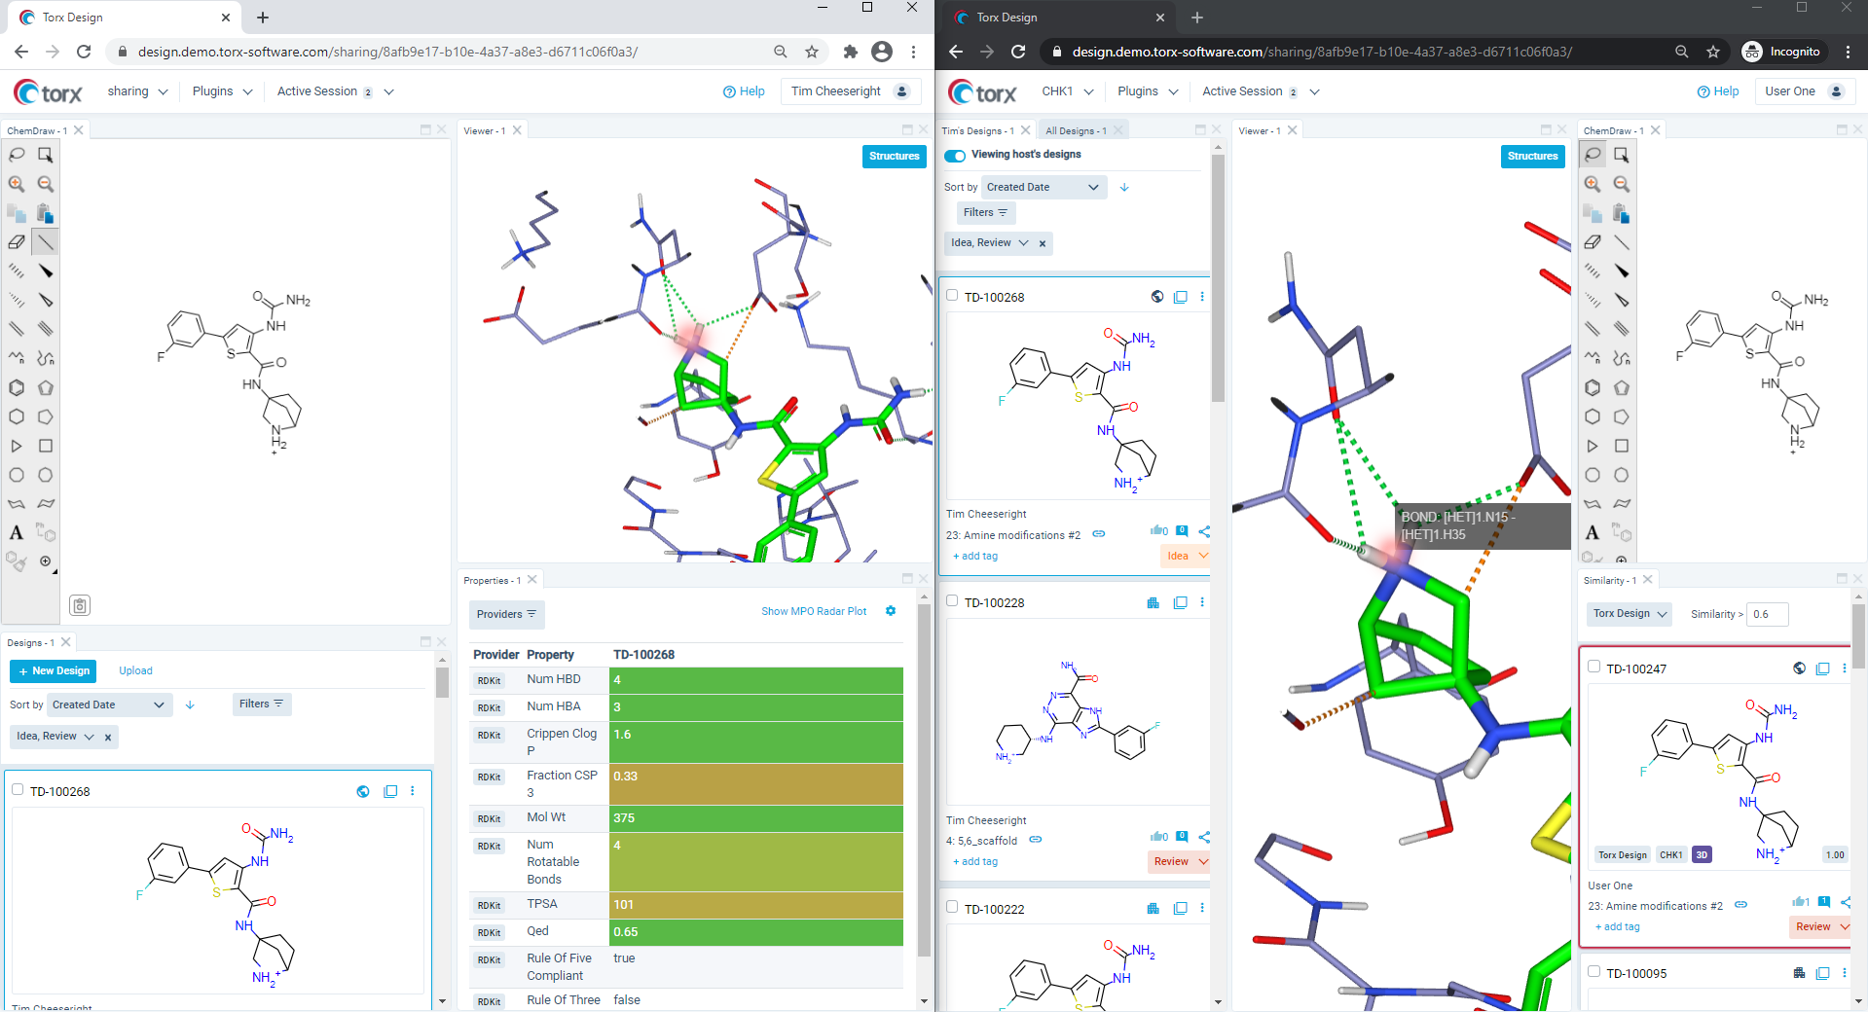Open properties settings gear beside Show MPO Radar Plot
The image size is (1868, 1012).
coord(891,611)
